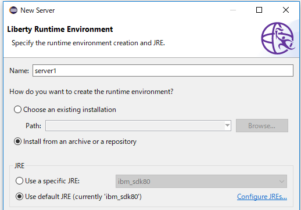Click the Name: label
This screenshot has height=210, width=301.
click(19, 71)
